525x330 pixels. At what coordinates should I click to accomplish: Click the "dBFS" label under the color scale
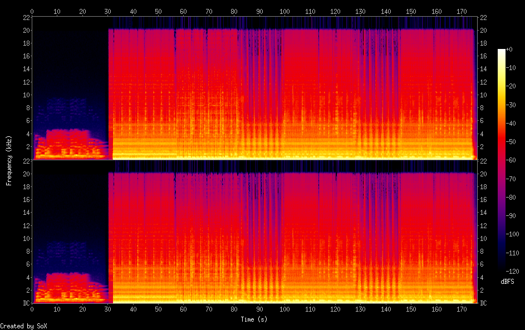507,282
